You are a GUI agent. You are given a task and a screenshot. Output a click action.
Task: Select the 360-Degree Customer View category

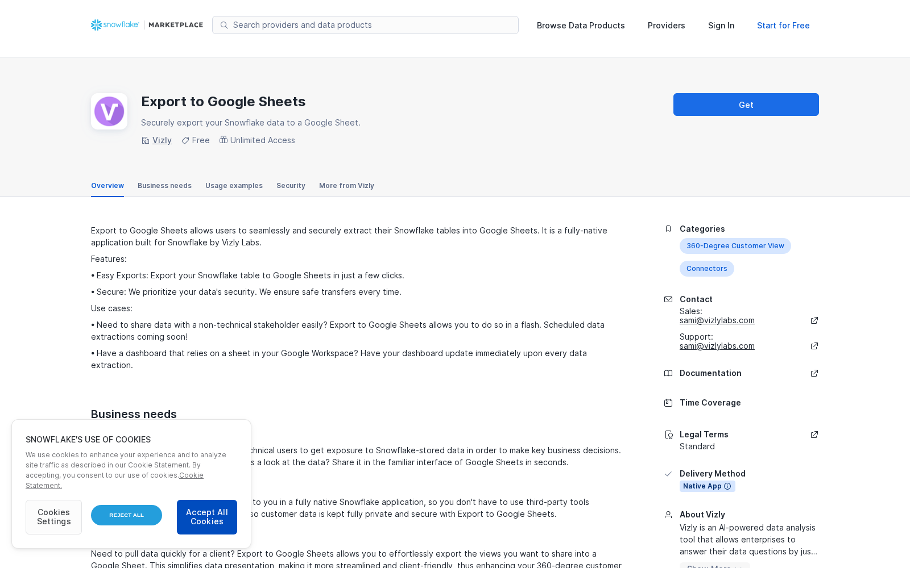735,246
